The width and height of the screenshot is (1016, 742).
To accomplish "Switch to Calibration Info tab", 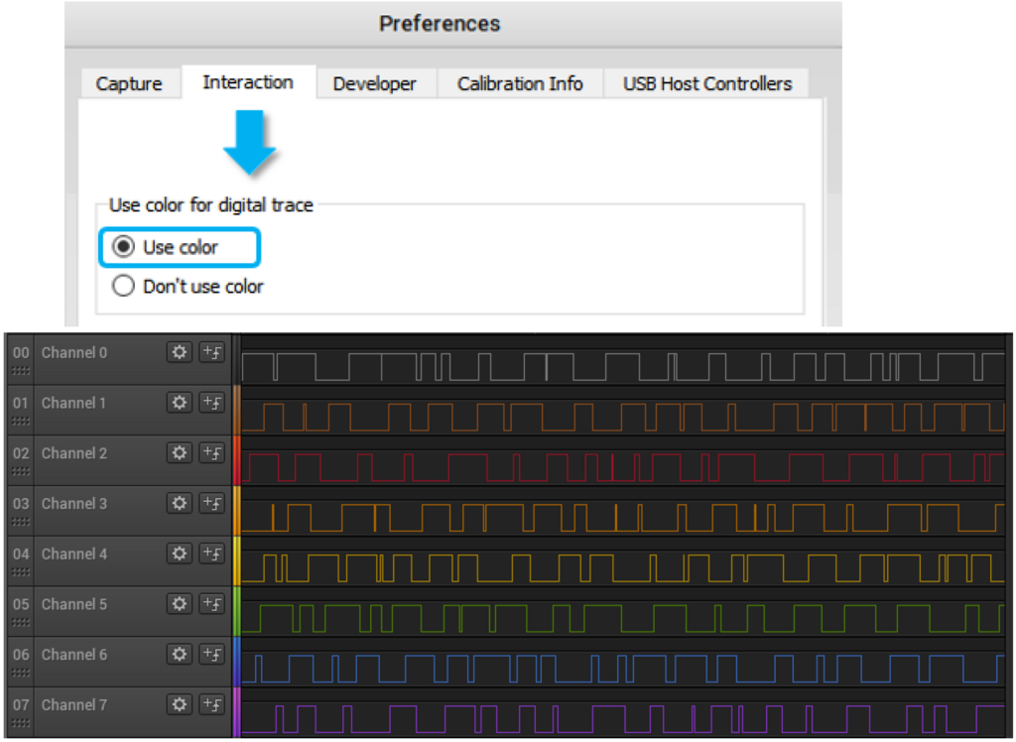I will click(x=519, y=84).
